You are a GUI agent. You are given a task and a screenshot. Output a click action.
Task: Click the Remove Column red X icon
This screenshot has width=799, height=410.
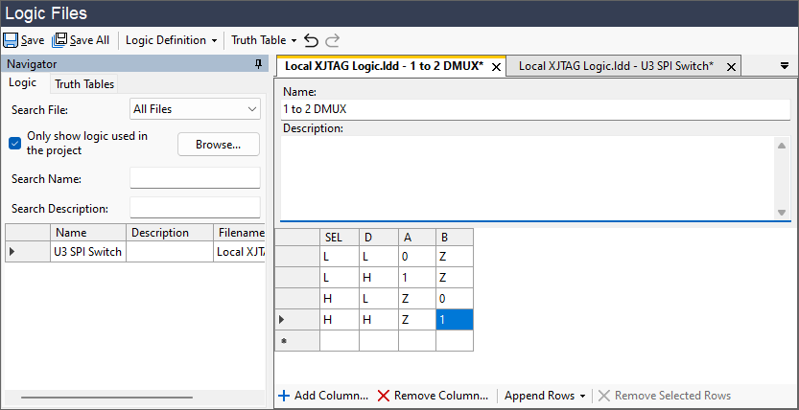[384, 396]
